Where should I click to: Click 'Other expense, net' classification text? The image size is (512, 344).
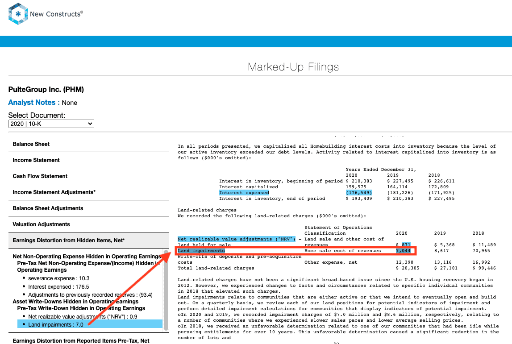[x=331, y=262]
